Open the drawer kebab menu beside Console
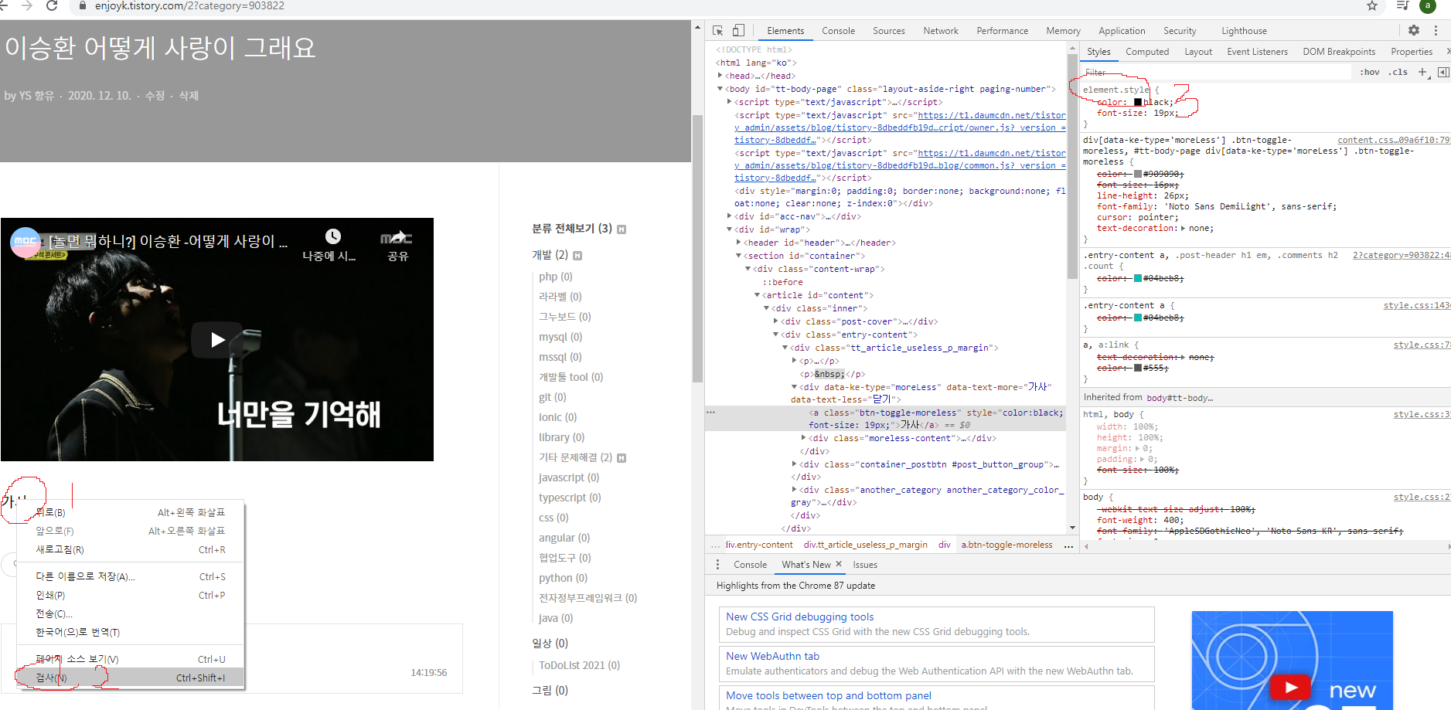Screen dimensions: 1451x710 (x=717, y=564)
